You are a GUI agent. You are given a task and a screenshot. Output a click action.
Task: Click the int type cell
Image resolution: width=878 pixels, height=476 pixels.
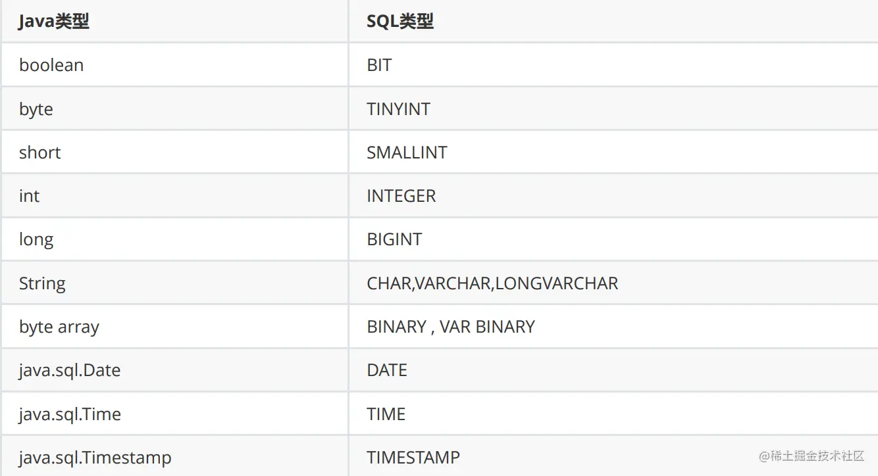(x=30, y=196)
